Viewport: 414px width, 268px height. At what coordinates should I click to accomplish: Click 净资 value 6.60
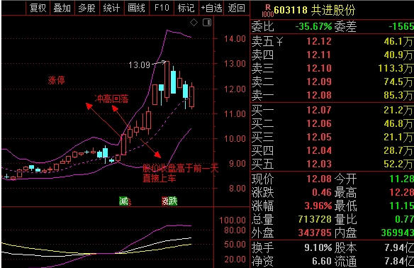click(322, 261)
